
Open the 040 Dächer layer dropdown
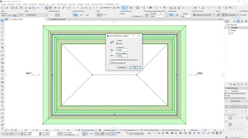(x=36, y=15)
